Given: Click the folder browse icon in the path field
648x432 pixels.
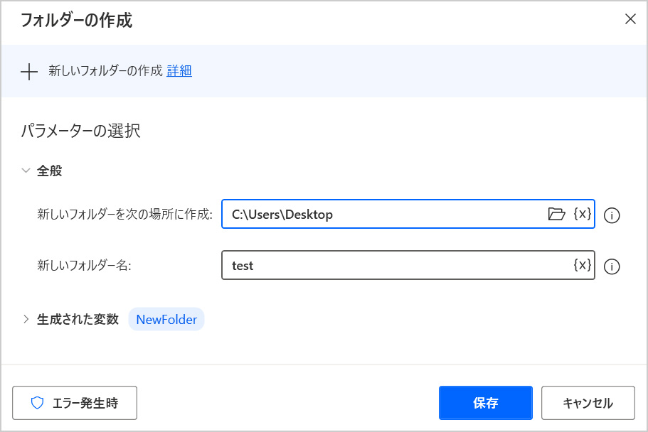Looking at the screenshot, I should [556, 215].
